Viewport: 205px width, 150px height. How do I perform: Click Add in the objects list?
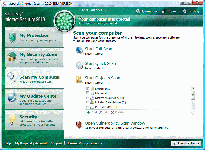[x=94, y=112]
